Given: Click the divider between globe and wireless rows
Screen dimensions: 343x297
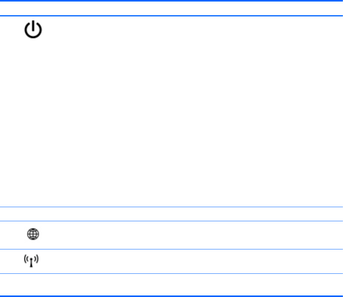Looking at the screenshot, I should (x=171, y=249).
